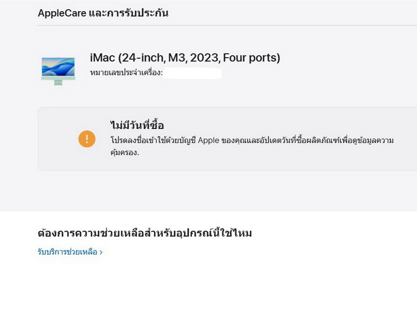Image resolution: width=417 pixels, height=334 pixels.
Task: Click the M3 text in the device title
Action: click(177, 58)
